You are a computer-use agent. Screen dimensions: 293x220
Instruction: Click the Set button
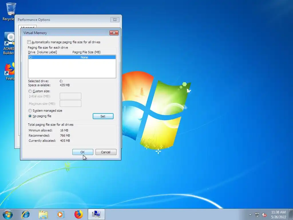(103, 116)
